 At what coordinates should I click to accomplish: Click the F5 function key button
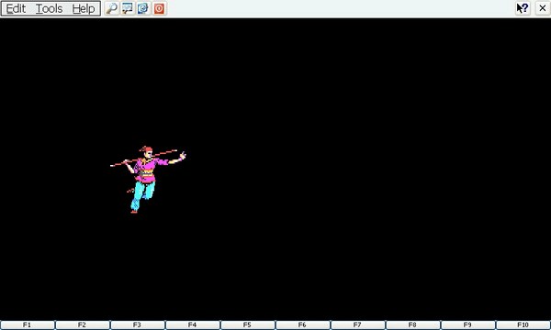(x=247, y=325)
